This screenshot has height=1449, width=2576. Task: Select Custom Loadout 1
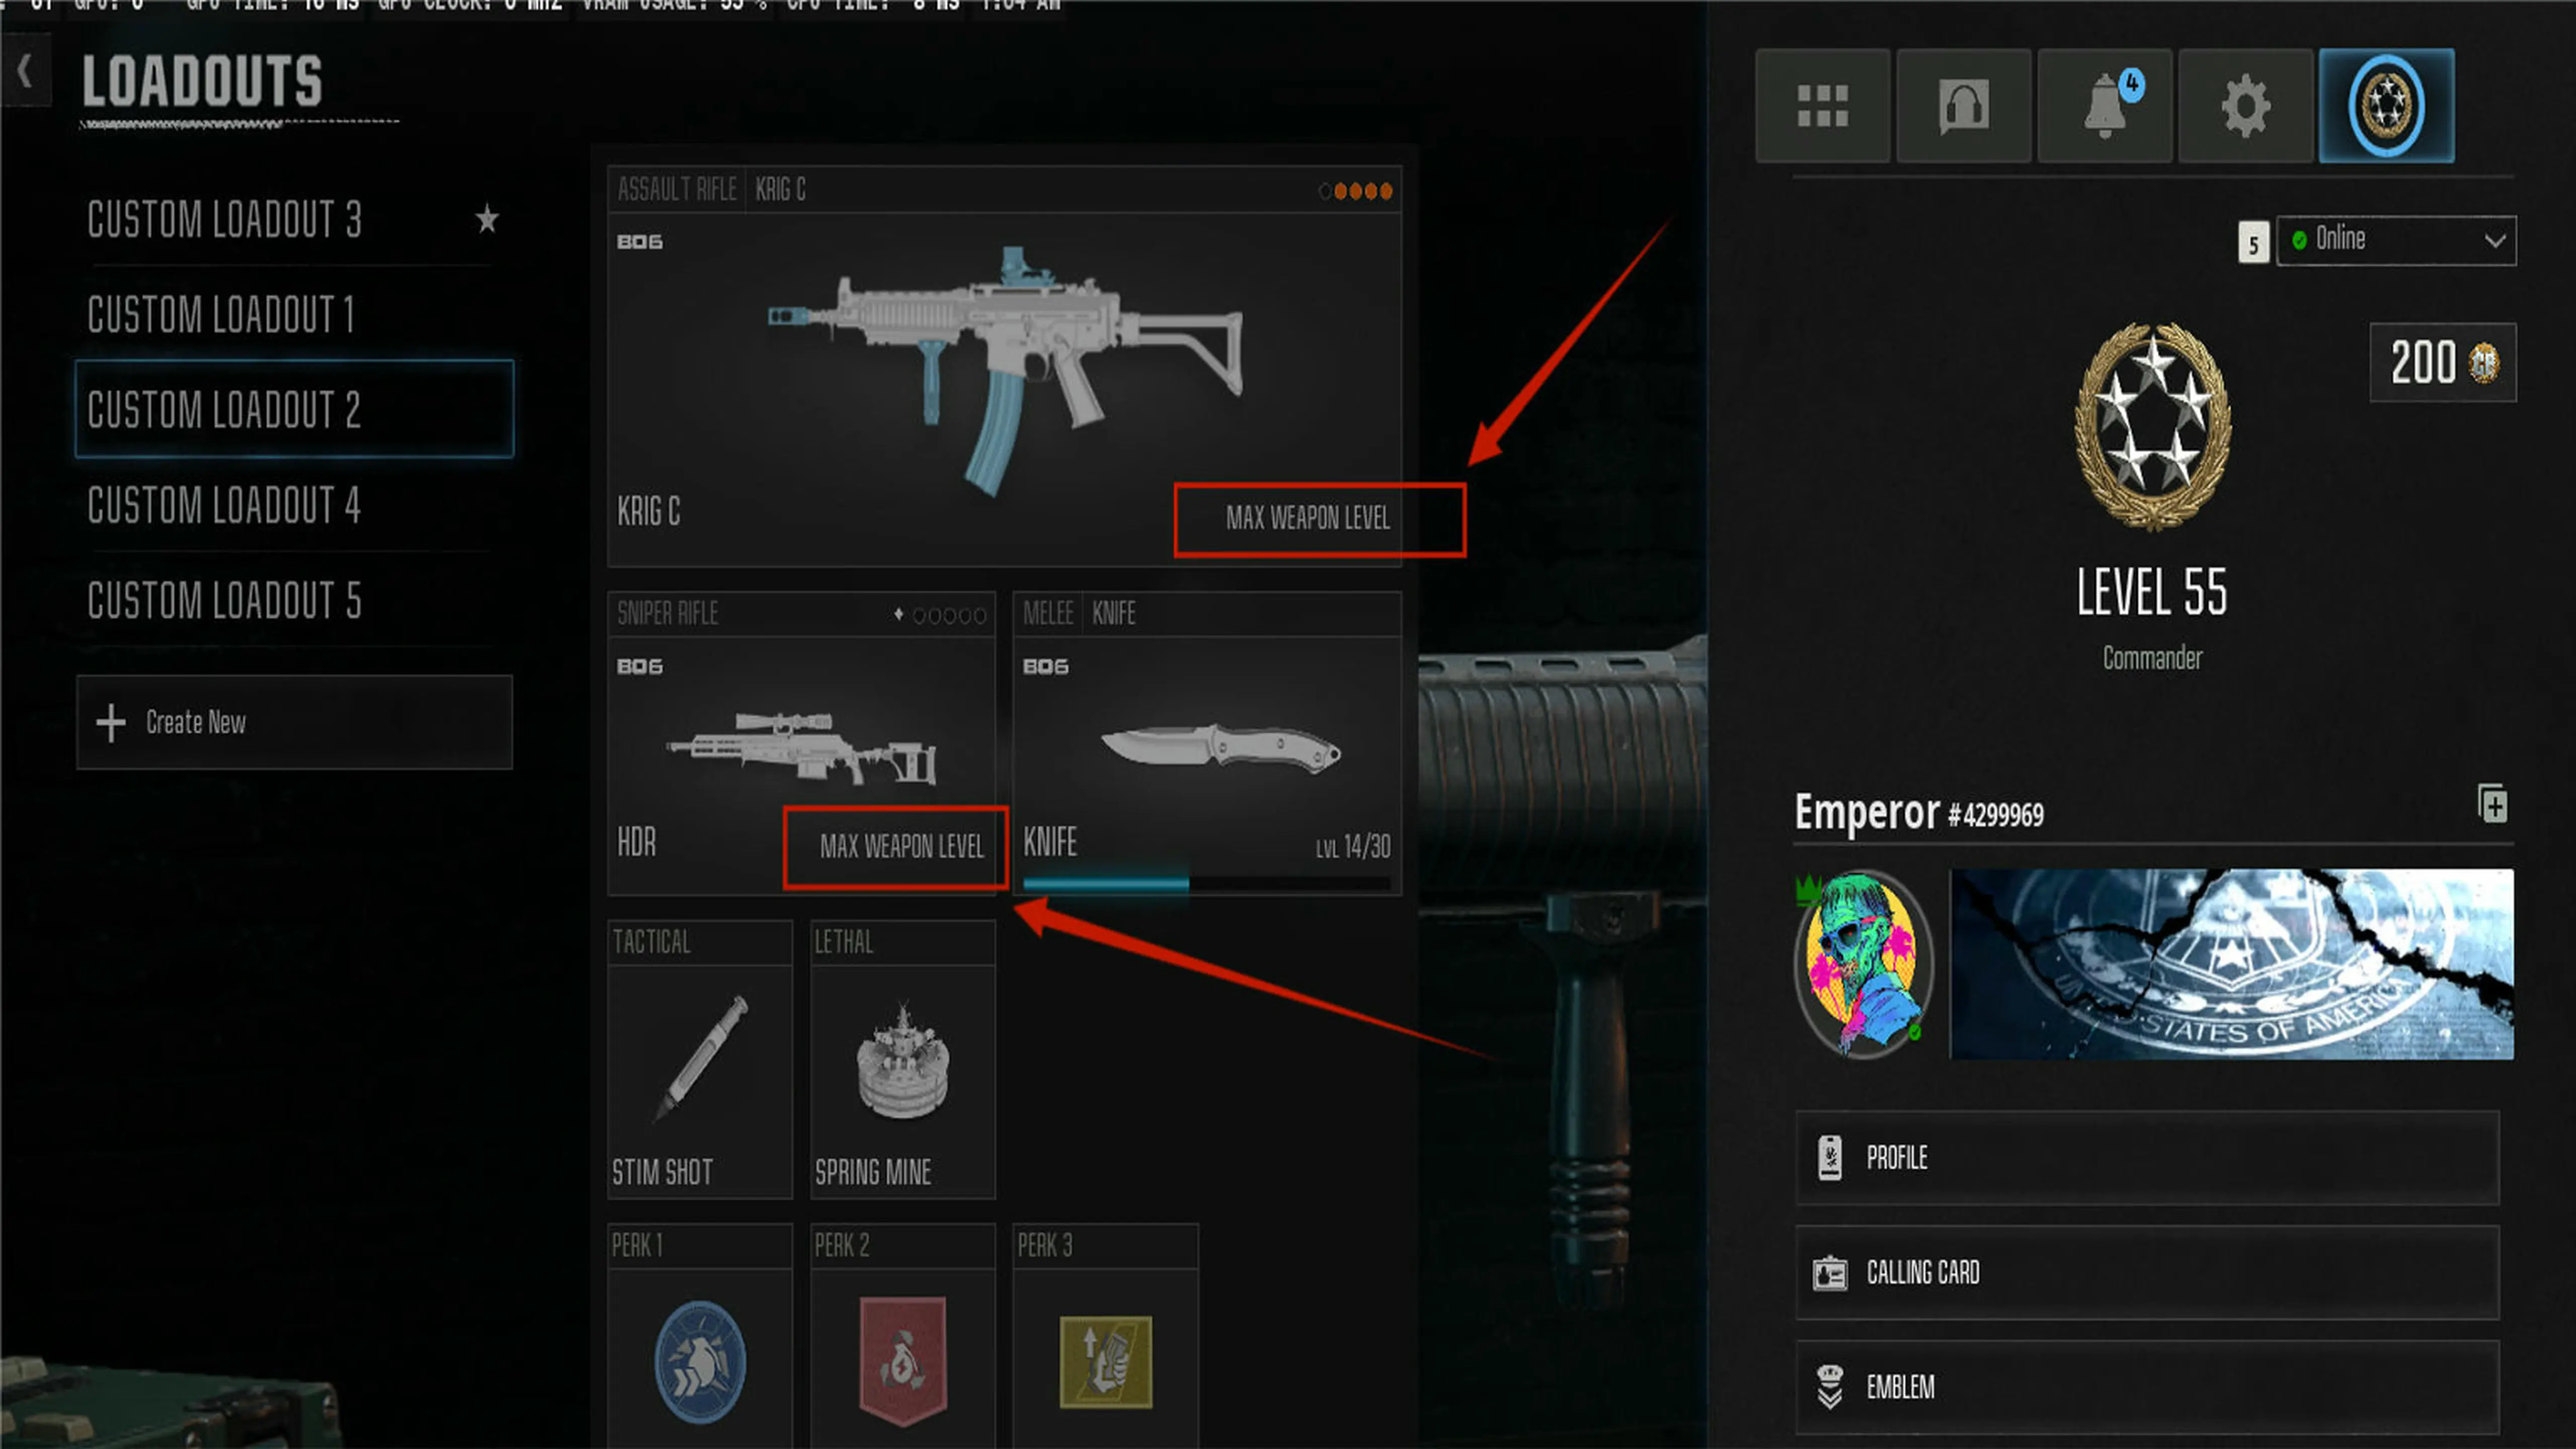pyautogui.click(x=293, y=314)
